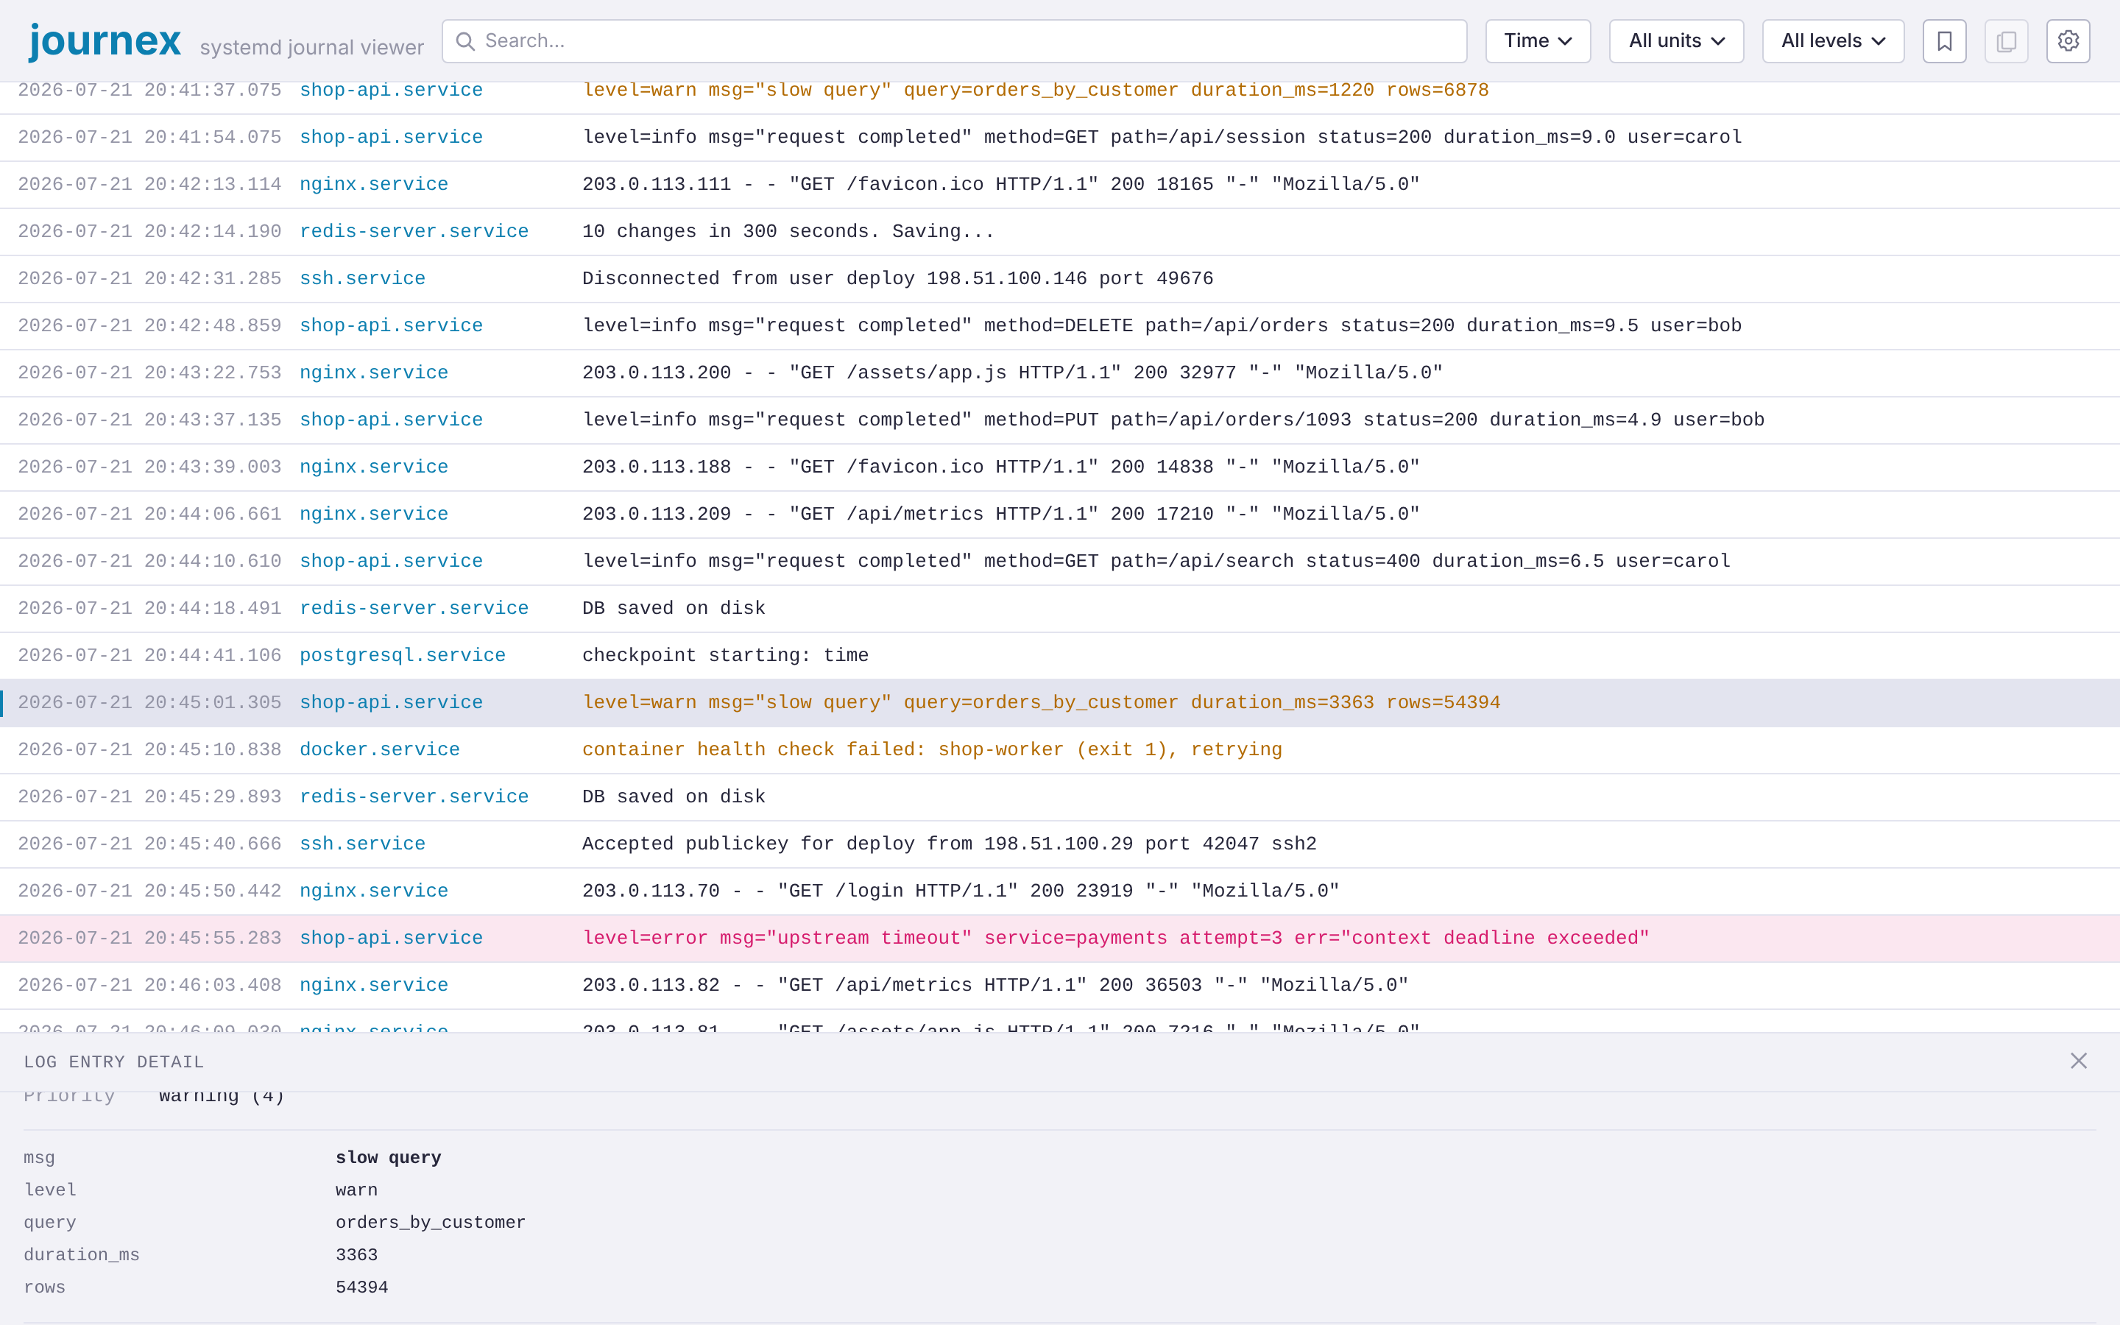Click the journex logo
Viewport: 2120px width, 1325px height.
(x=105, y=40)
